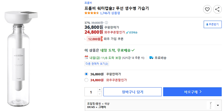Image resolution: width=224 pixels, height=111 pixels.
Task: Click the delivery calendar icon
Action: point(86,57)
